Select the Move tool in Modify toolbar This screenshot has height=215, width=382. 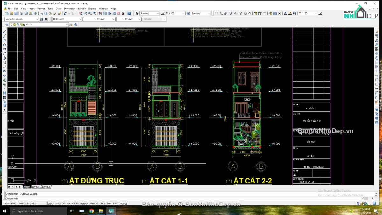pyautogui.click(x=377, y=54)
